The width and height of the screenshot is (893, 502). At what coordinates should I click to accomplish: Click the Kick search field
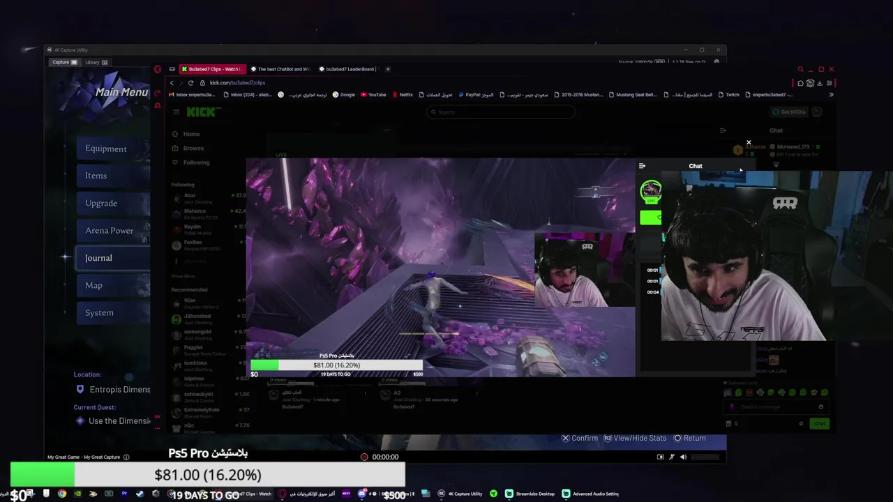501,112
